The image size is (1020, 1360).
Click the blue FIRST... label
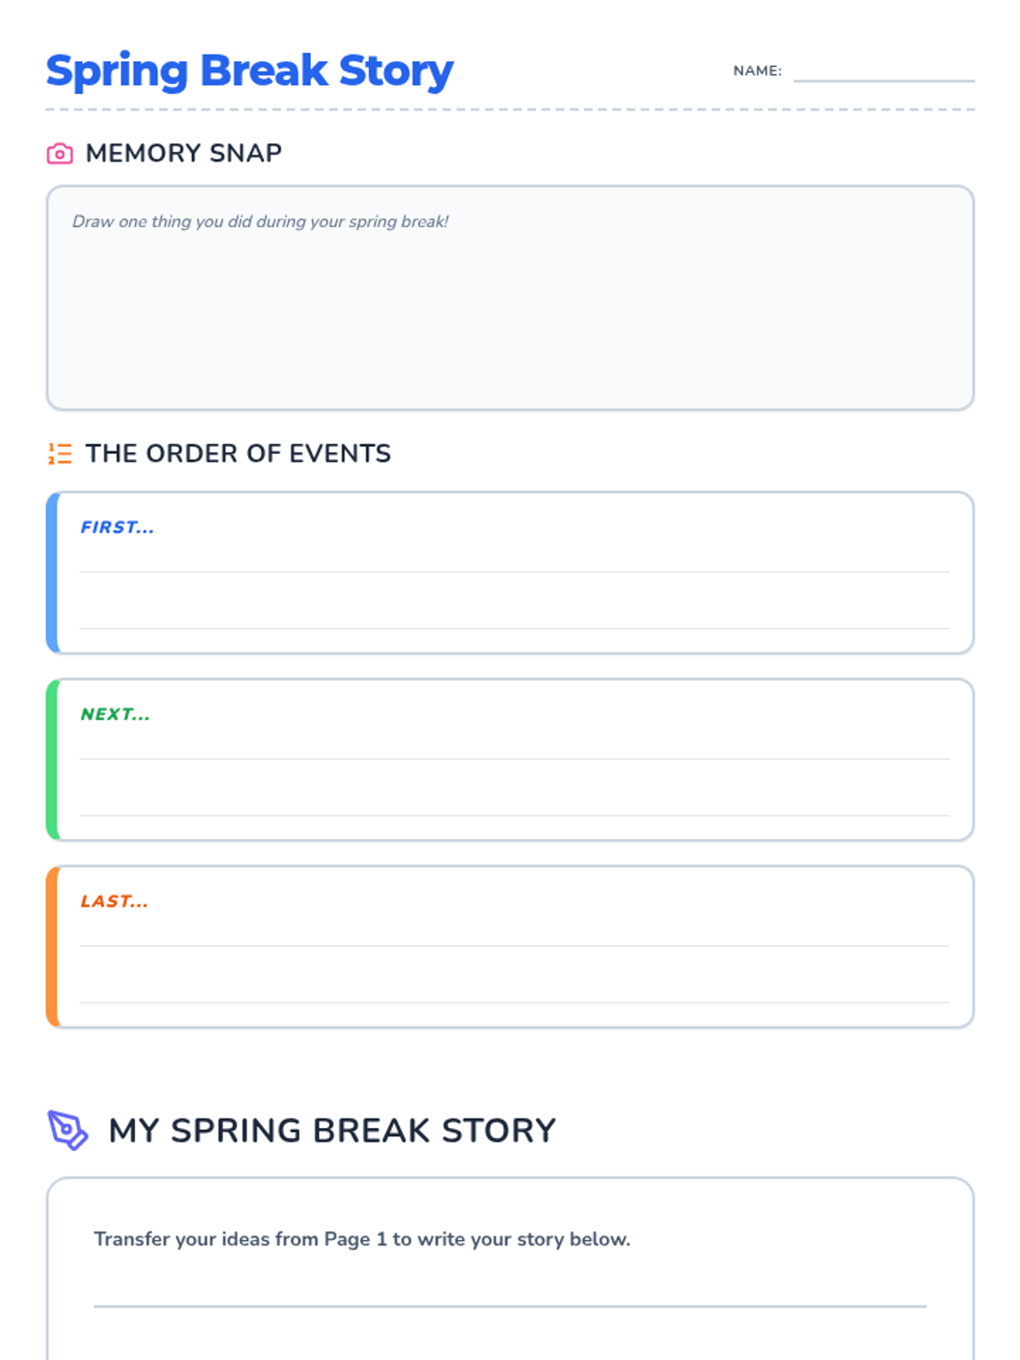pyautogui.click(x=117, y=528)
